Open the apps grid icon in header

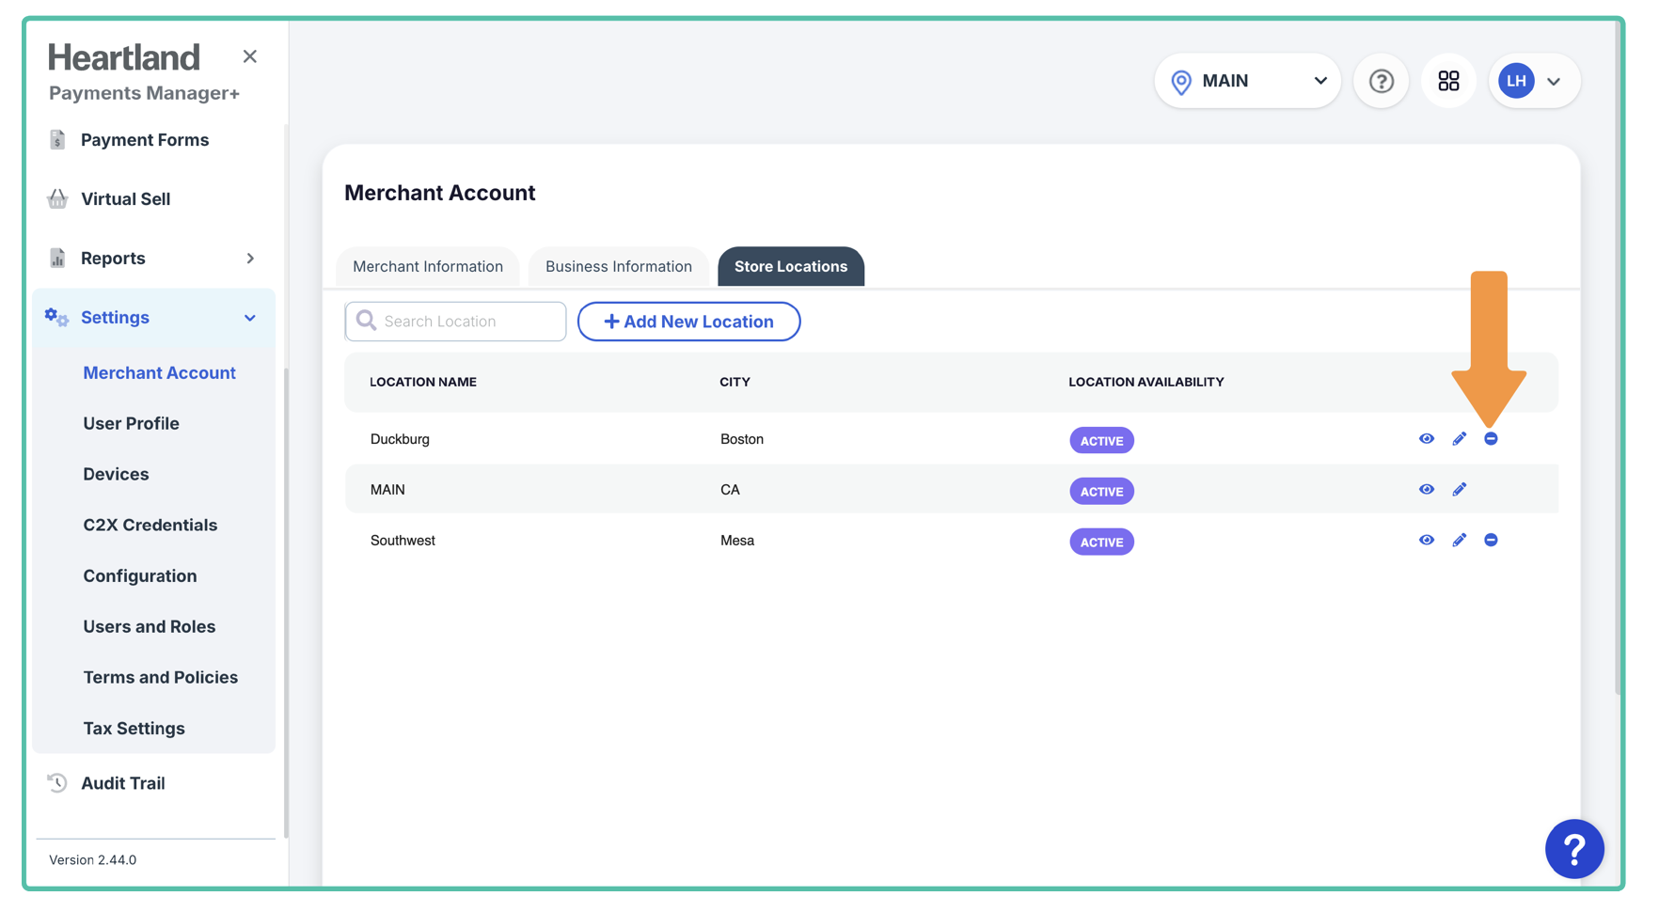pos(1448,81)
